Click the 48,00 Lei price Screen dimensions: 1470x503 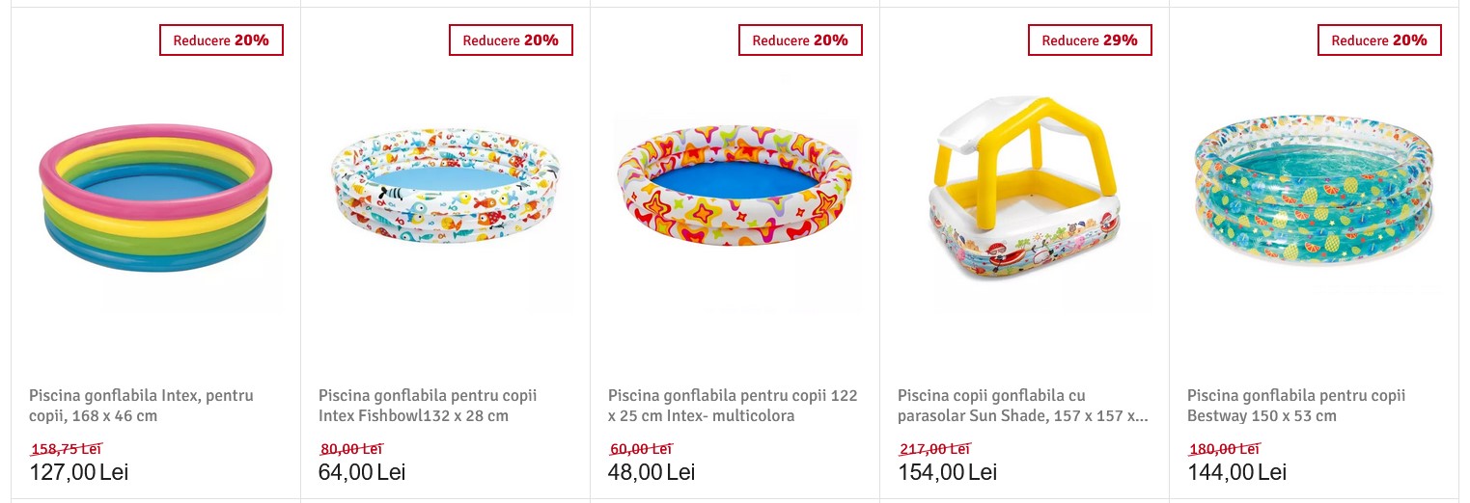click(x=652, y=472)
